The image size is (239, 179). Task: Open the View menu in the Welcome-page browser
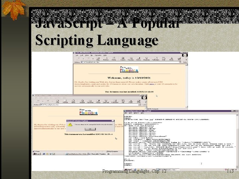(x=87, y=55)
